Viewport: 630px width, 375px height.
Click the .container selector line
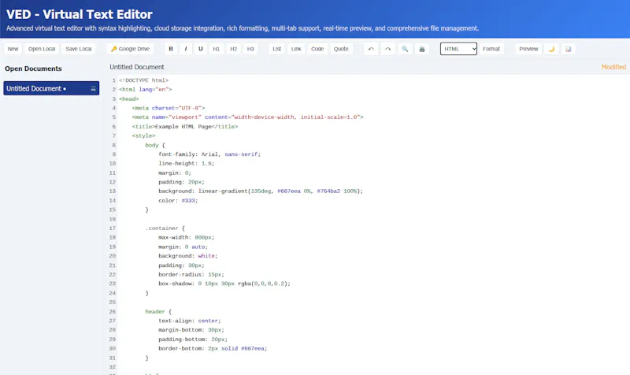[x=165, y=228]
